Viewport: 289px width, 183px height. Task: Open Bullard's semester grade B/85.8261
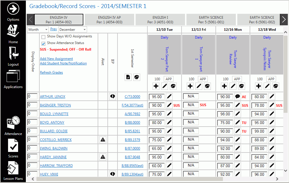(132, 131)
